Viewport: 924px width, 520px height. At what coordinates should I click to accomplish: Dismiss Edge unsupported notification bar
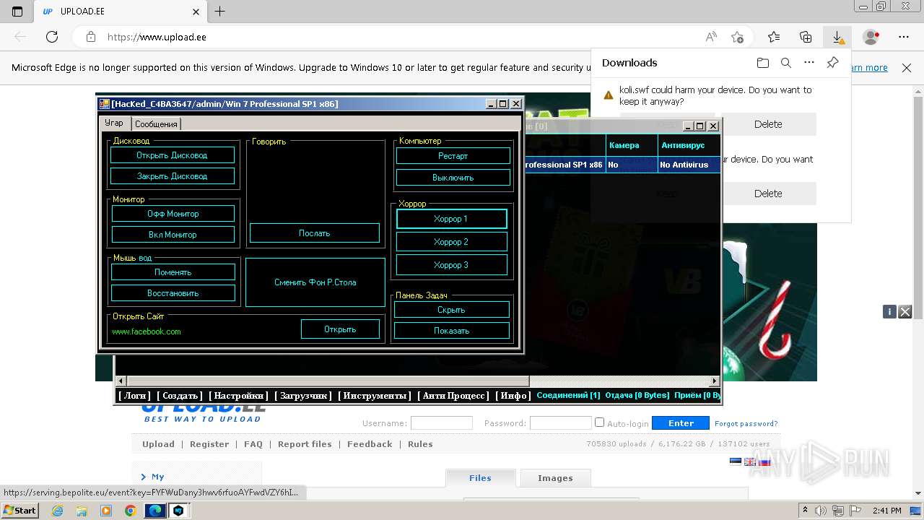(907, 68)
